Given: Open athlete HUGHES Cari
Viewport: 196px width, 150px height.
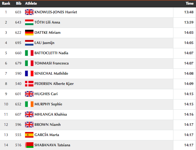Looking at the screenshot, I should (46, 94).
